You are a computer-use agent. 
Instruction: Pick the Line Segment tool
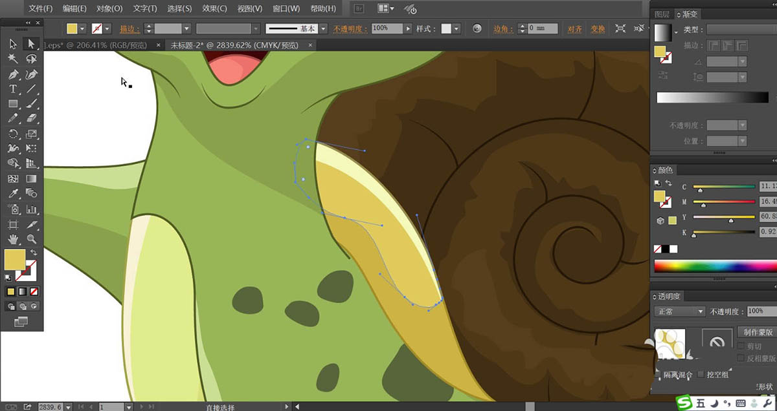[x=30, y=89]
